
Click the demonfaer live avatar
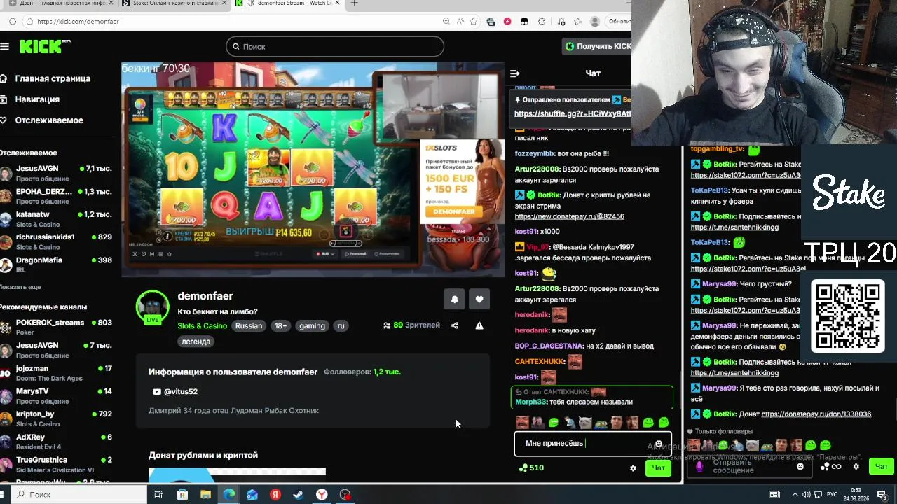pyautogui.click(x=152, y=308)
